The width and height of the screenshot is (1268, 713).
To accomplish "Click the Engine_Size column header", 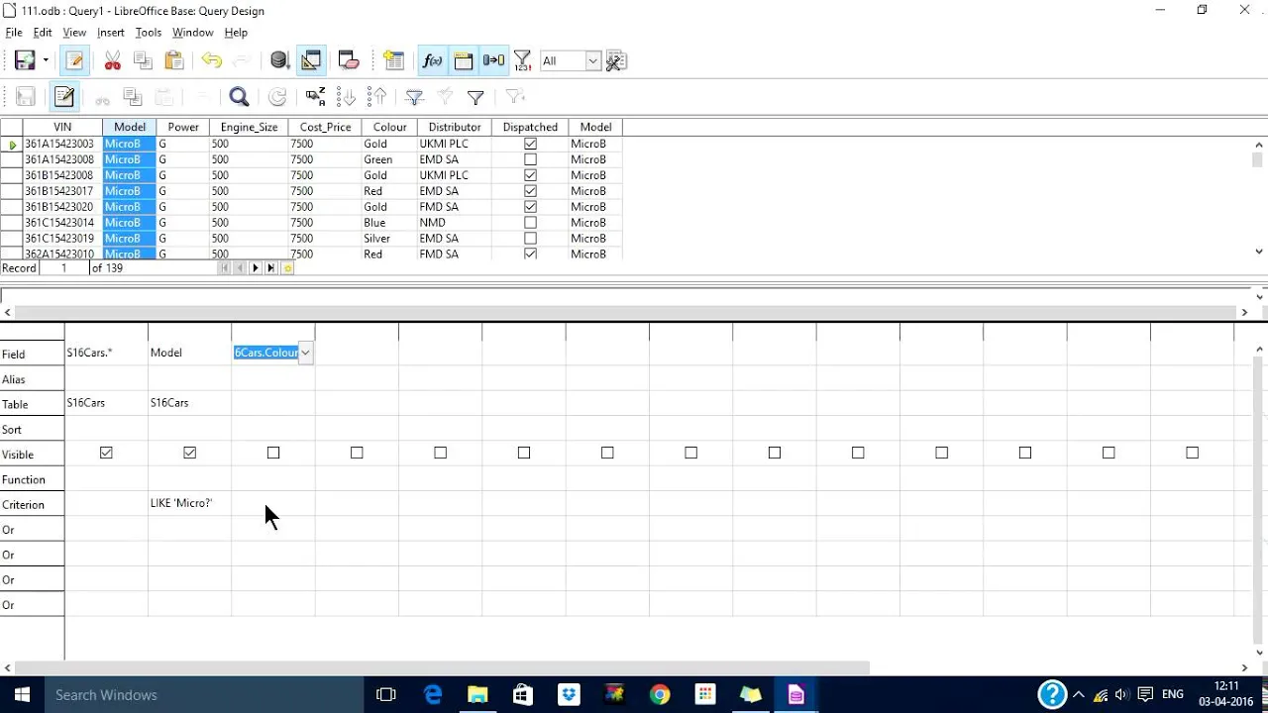I will tap(249, 127).
